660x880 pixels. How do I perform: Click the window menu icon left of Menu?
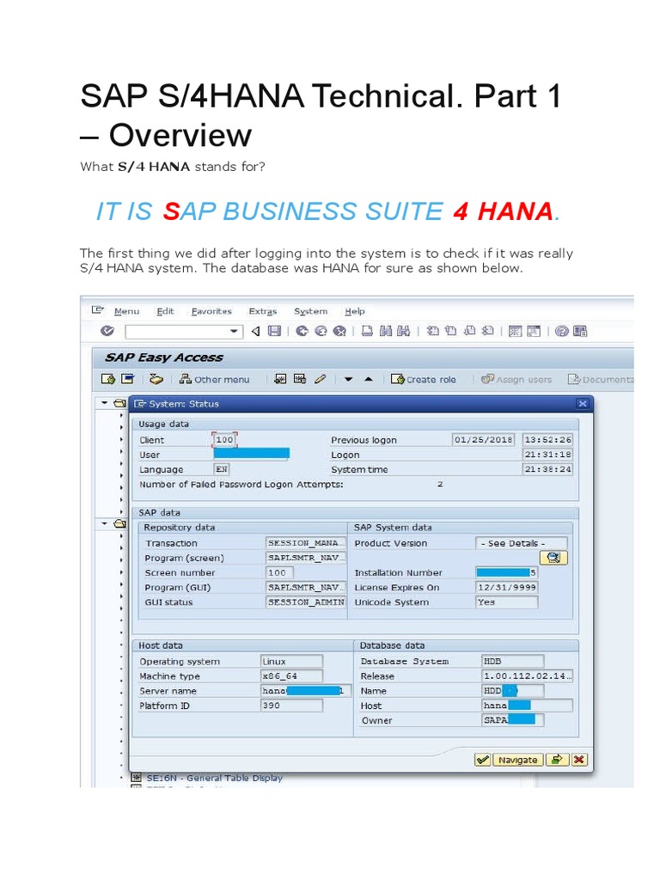coord(98,309)
